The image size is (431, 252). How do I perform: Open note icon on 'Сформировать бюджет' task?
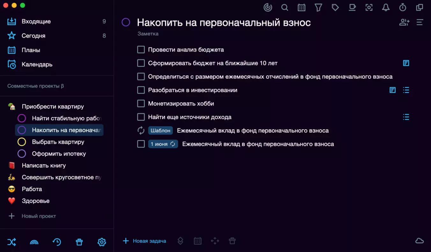(x=406, y=63)
